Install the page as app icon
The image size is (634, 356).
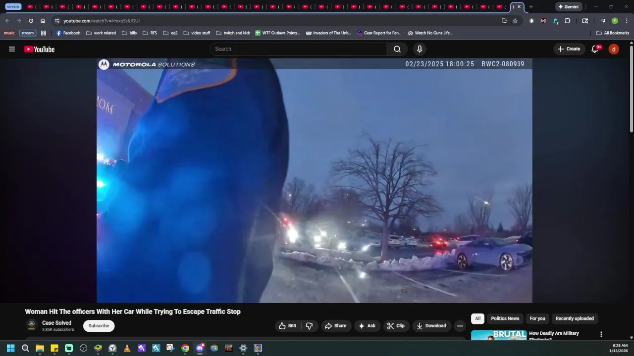tap(504, 21)
